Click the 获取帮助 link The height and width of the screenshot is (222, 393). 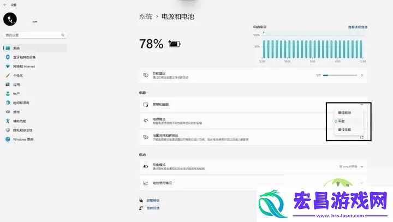coord(153,200)
